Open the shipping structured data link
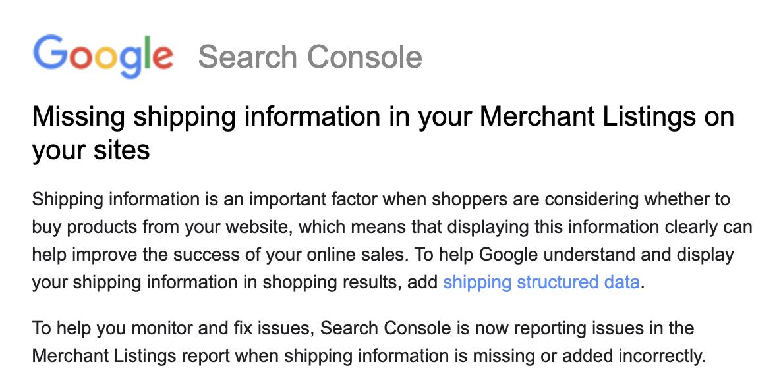This screenshot has height=379, width=779. pyautogui.click(x=541, y=282)
